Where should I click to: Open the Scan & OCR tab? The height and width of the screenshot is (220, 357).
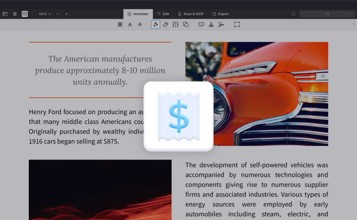pos(190,14)
